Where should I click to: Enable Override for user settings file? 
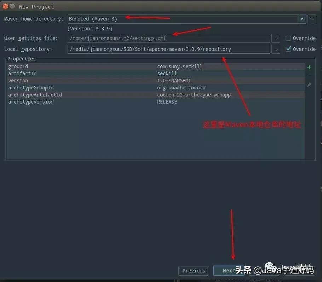coord(288,38)
